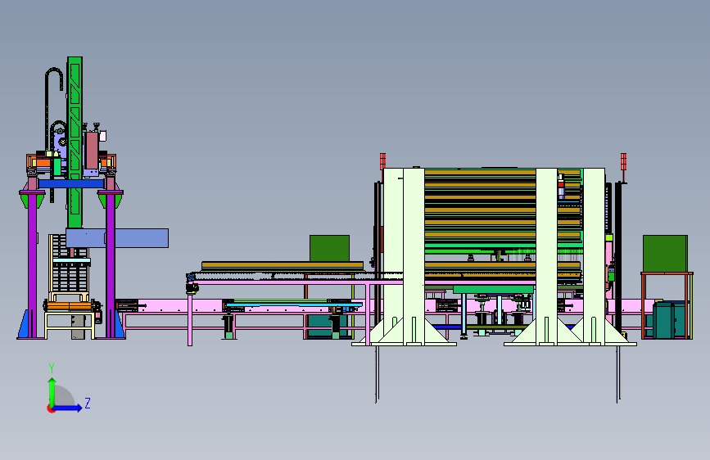Viewport: 710px width, 460px height.
Task: Select the blue-gray horizontal panel below gantry
Action: tap(117, 238)
